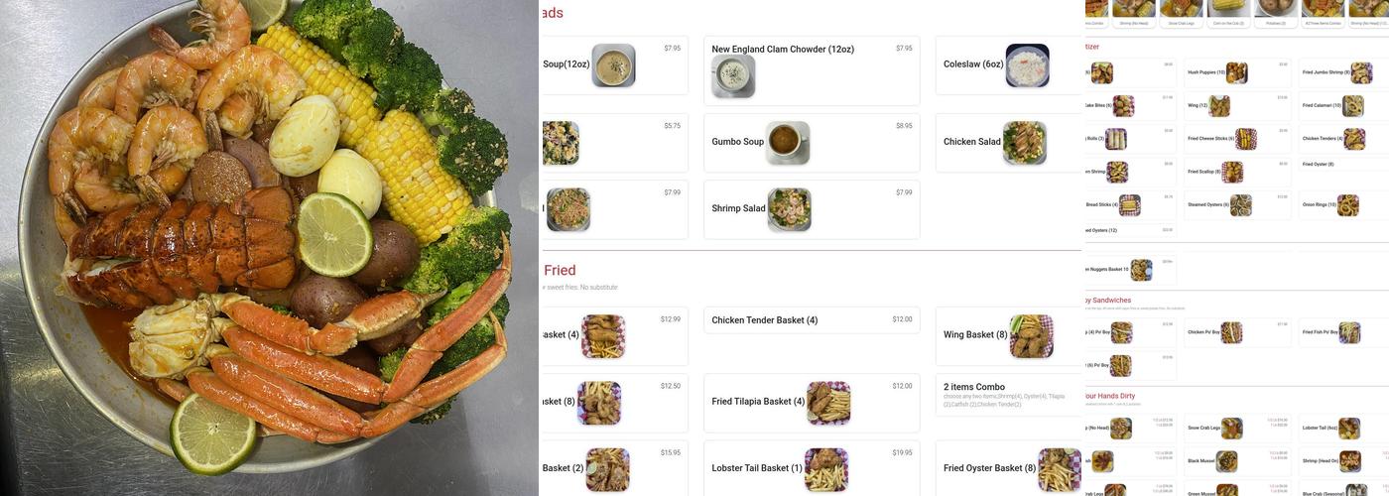The image size is (1389, 496).
Task: Click the Black Mussel item
Action: [x=1237, y=461]
